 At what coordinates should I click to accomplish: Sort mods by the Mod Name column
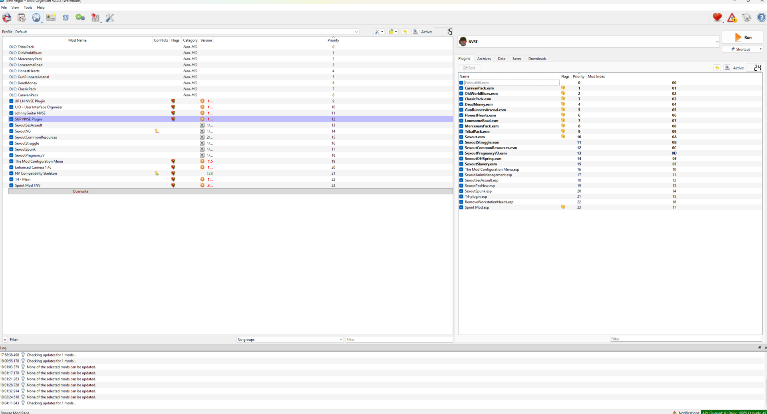[77, 40]
